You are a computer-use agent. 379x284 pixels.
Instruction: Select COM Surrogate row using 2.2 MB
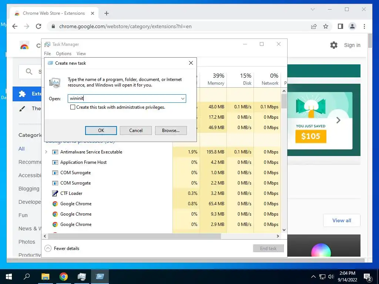pyautogui.click(x=162, y=183)
